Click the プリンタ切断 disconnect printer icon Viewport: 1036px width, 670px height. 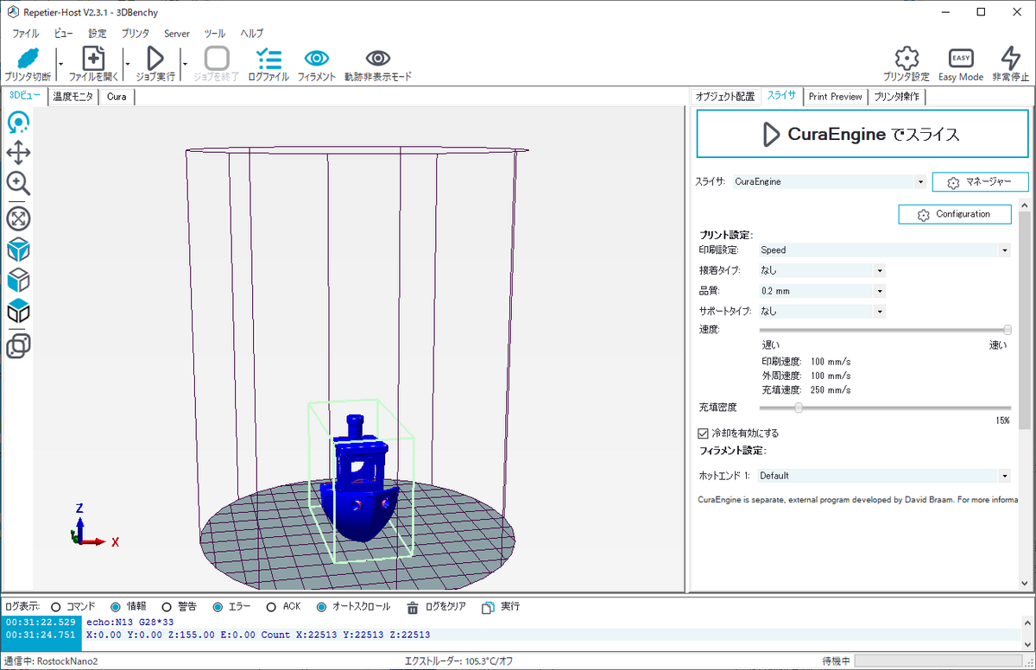coord(27,58)
